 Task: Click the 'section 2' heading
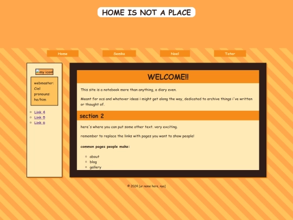(92, 116)
